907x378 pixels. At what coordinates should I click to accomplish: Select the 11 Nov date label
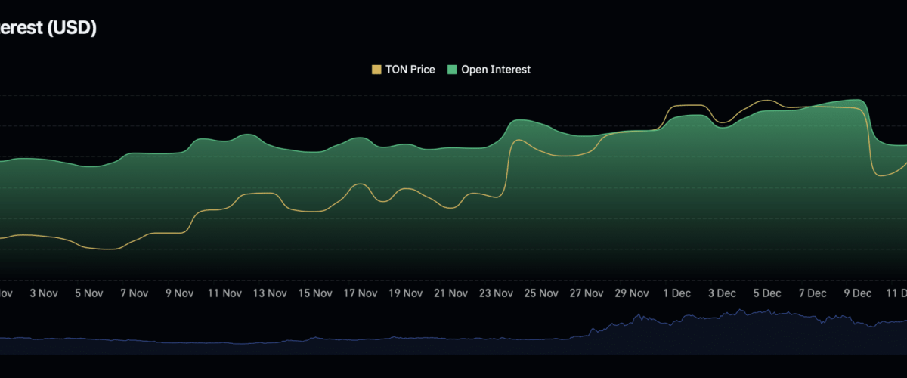(x=224, y=293)
